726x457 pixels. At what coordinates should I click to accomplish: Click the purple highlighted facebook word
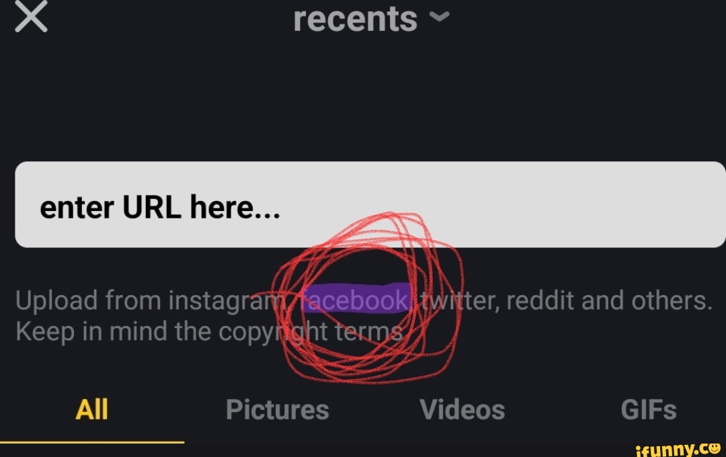[356, 298]
